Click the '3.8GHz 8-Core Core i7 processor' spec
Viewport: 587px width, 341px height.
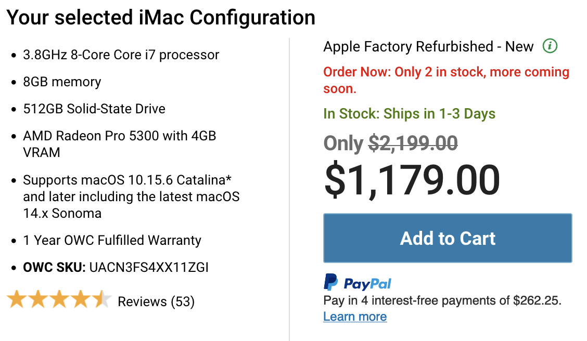(121, 55)
